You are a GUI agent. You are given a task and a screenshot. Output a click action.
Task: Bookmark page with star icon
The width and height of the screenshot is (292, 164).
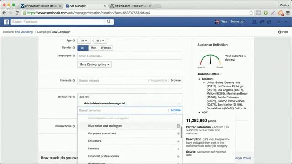tap(251, 13)
